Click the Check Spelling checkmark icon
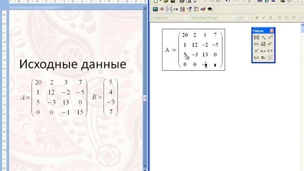The image size is (304, 171). (195, 1)
